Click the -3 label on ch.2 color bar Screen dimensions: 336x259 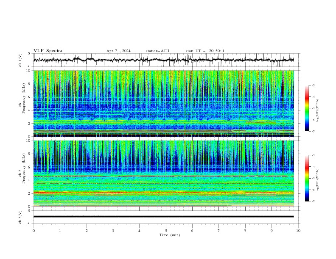coord(313,155)
